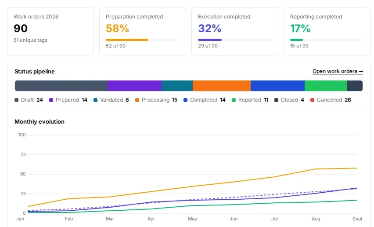Image resolution: width=374 pixels, height=227 pixels.
Task: Click the '90' work orders total
Action: [21, 29]
